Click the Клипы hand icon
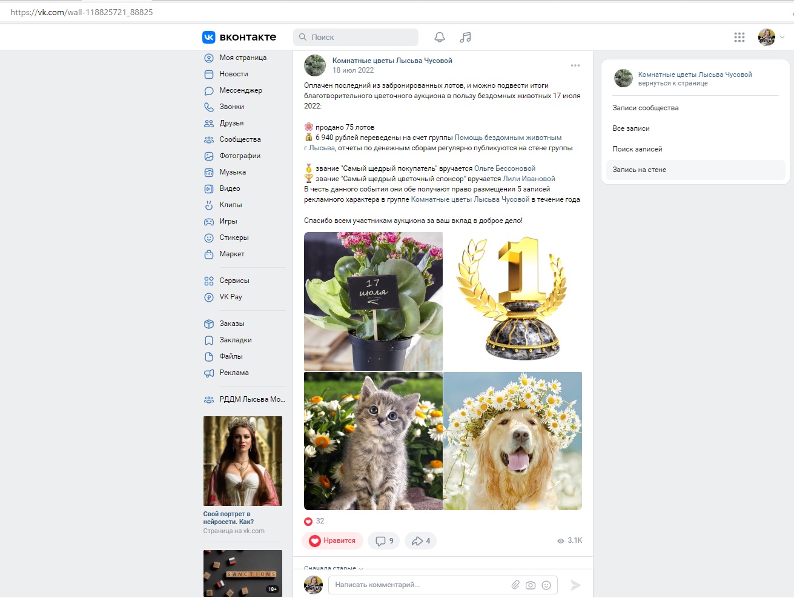The width and height of the screenshot is (794, 598). pyautogui.click(x=209, y=205)
